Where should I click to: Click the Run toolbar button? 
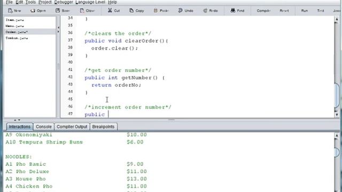(304, 11)
